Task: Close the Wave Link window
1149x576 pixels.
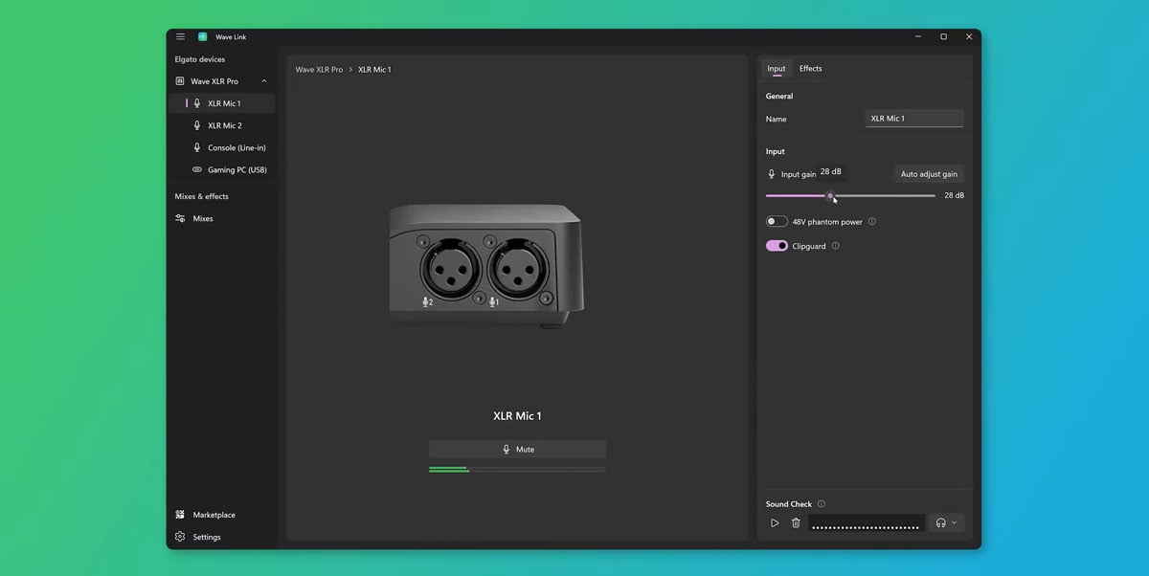Action: coord(969,36)
